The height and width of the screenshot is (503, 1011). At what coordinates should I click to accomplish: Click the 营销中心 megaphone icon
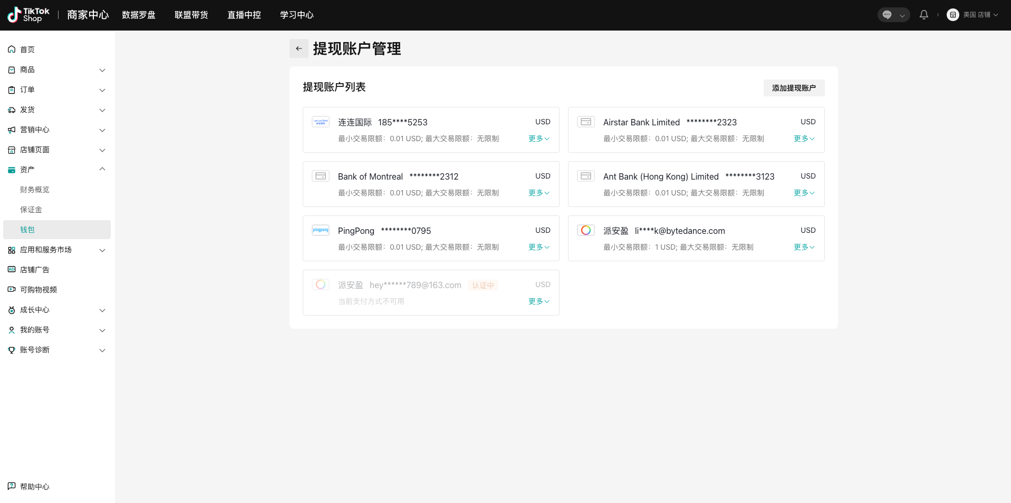coord(12,130)
